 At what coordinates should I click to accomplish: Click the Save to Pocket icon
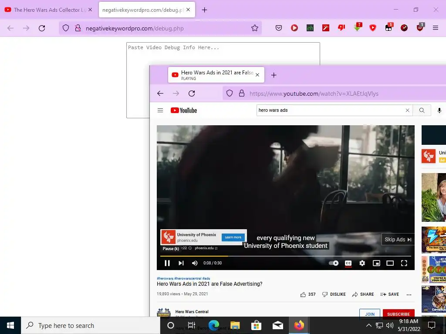(x=279, y=28)
